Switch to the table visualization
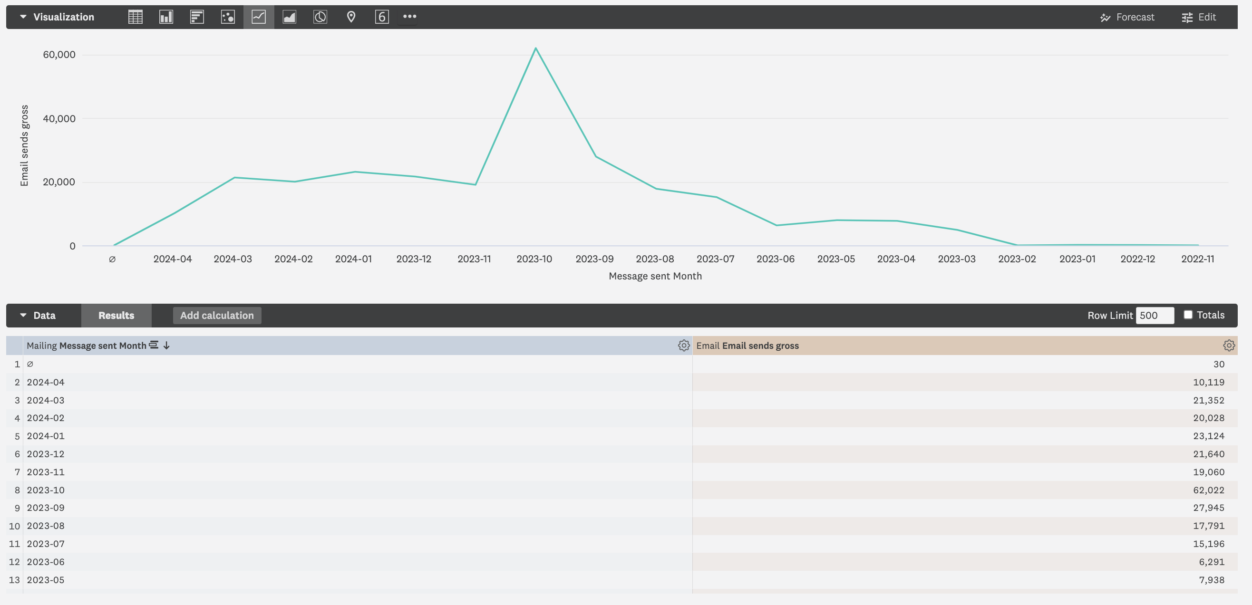Screen dimensions: 1252x605 click(x=135, y=17)
